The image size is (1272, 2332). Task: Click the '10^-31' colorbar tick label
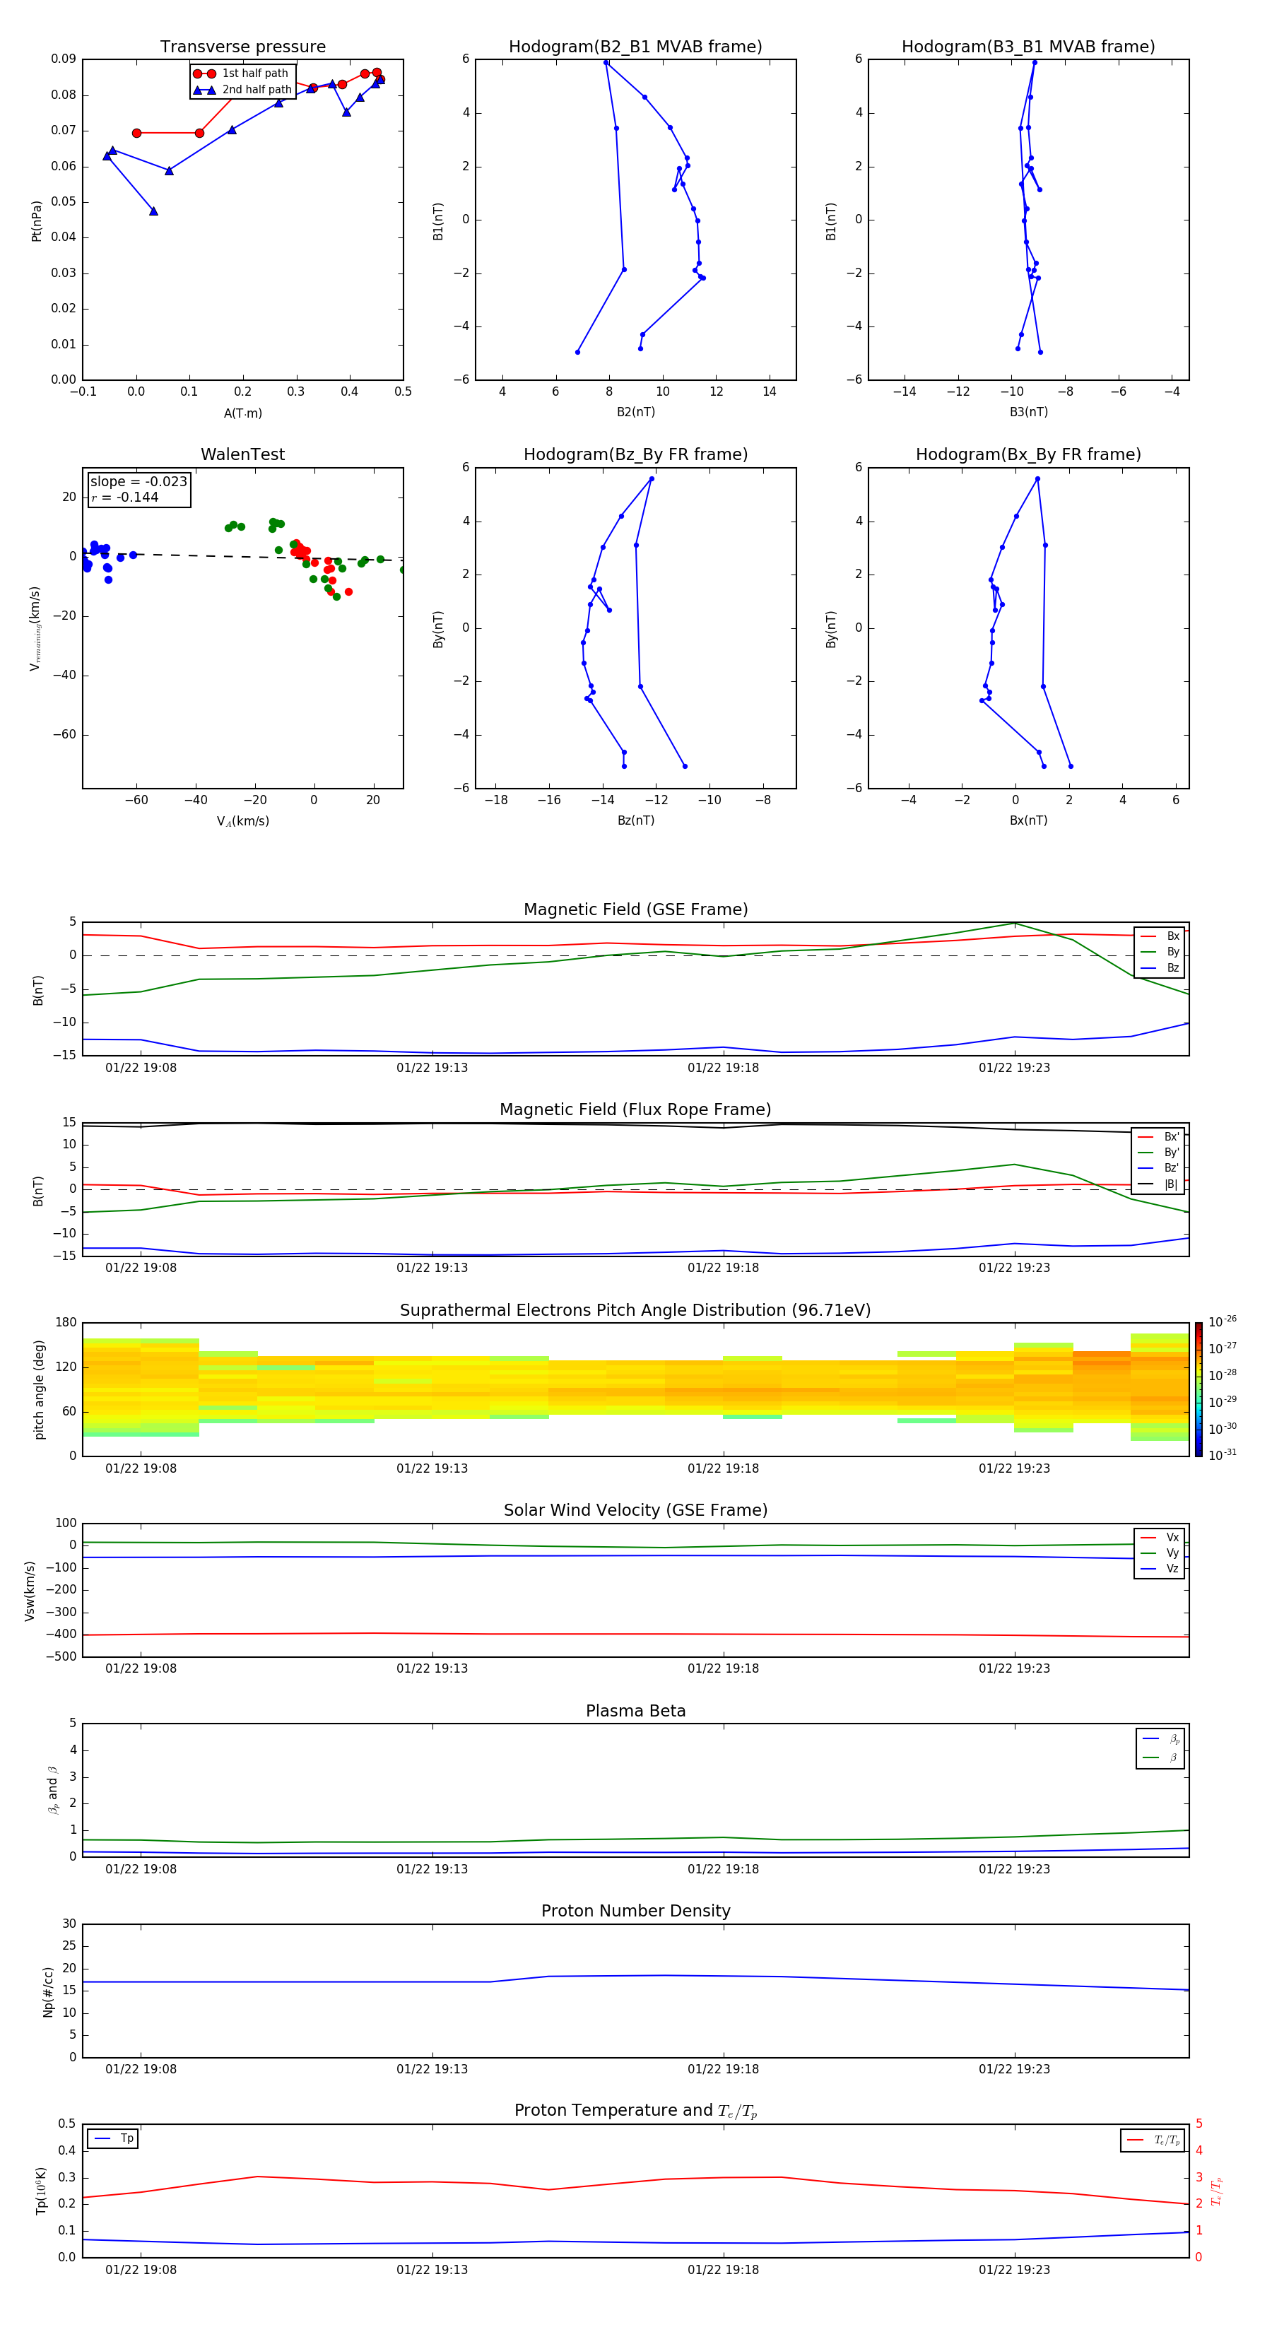coord(1223,1455)
